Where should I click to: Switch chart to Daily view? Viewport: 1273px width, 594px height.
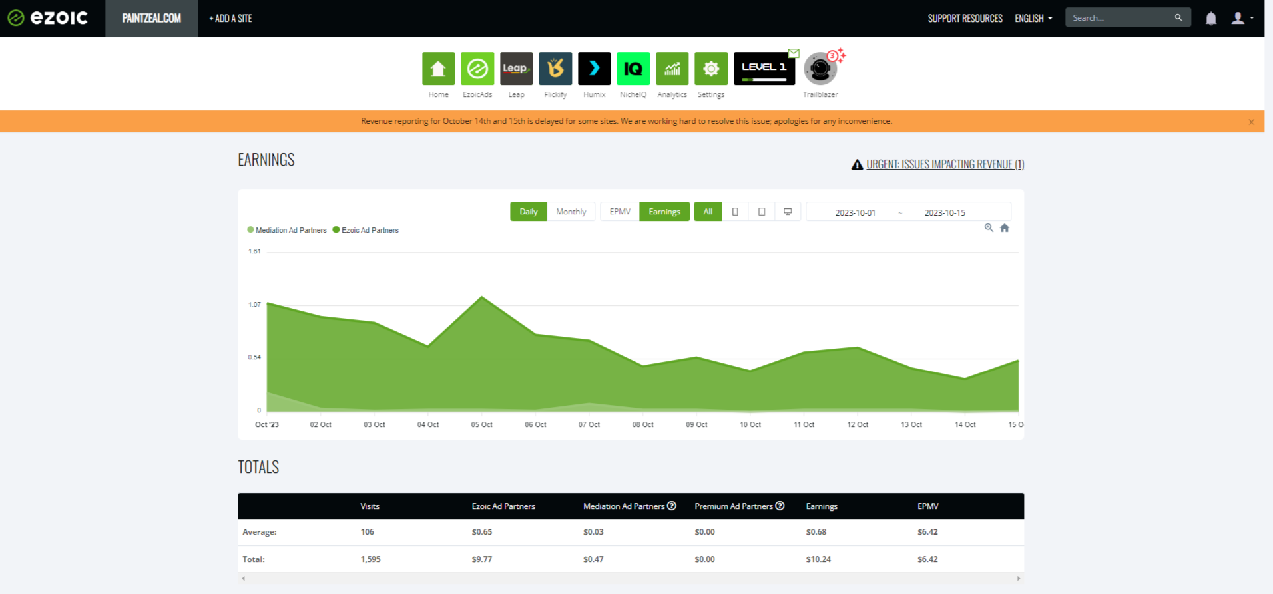(529, 212)
